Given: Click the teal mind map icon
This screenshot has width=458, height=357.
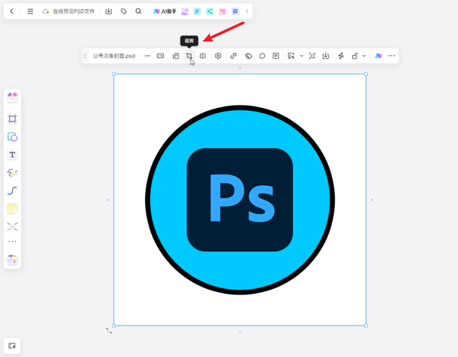Looking at the screenshot, I should [x=210, y=11].
